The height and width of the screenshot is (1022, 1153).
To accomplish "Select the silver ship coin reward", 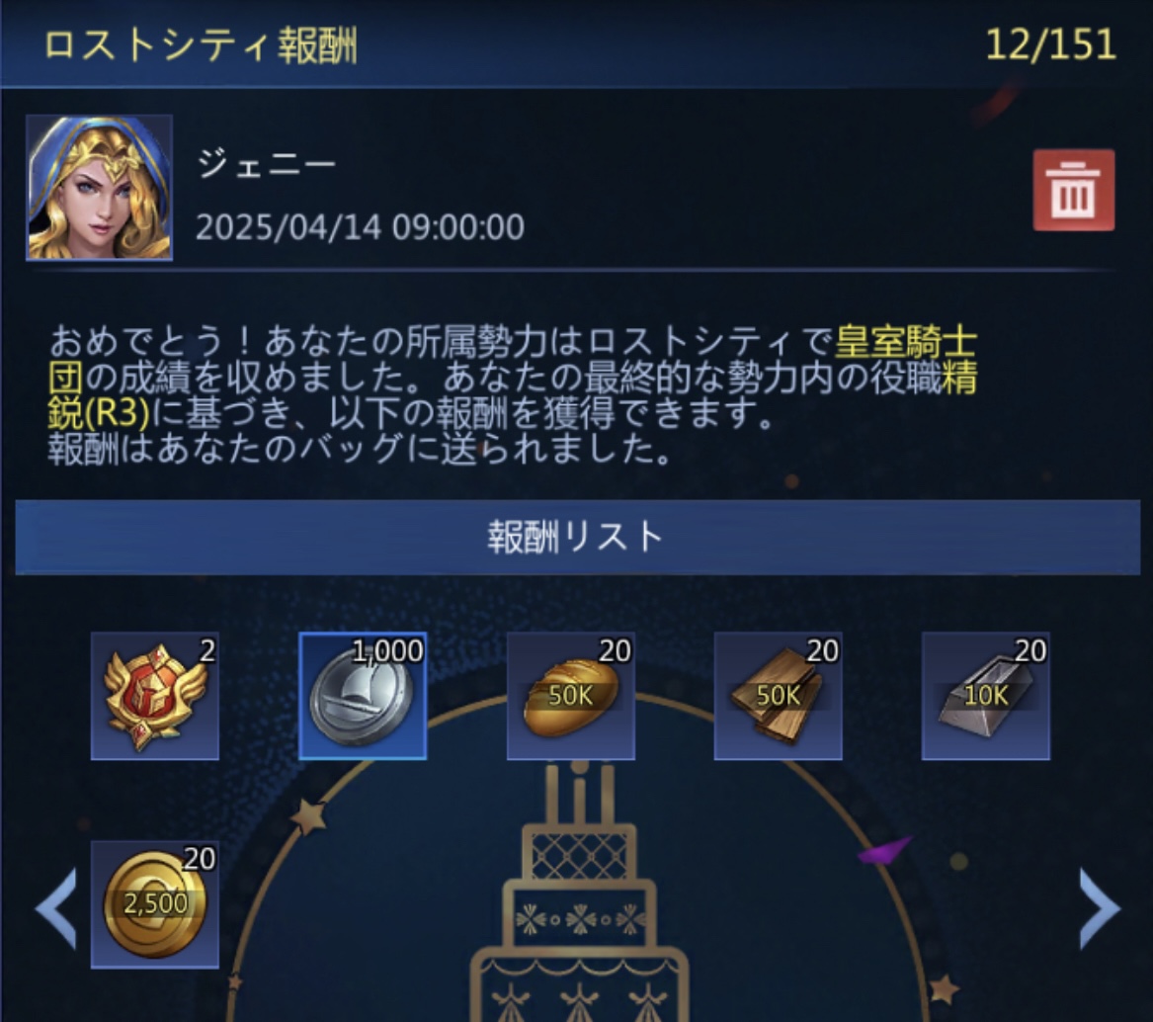I will click(x=363, y=696).
